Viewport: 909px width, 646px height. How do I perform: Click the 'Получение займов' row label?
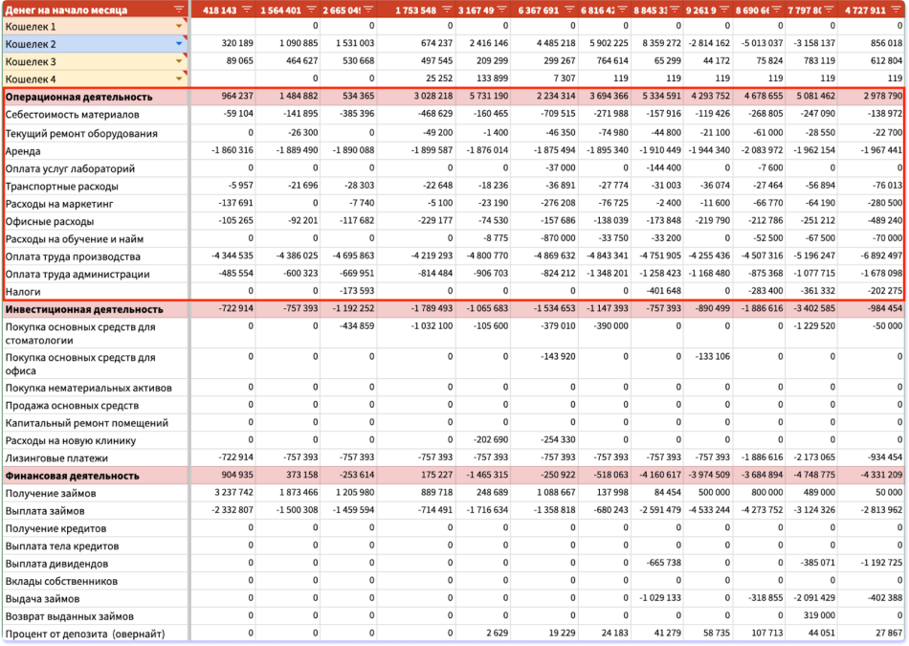tap(51, 494)
